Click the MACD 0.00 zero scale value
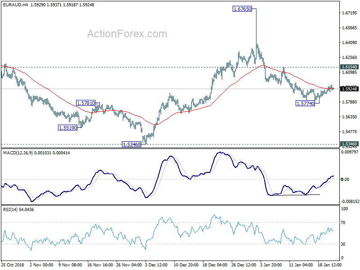This screenshot has height=270, width=360. pos(345,179)
